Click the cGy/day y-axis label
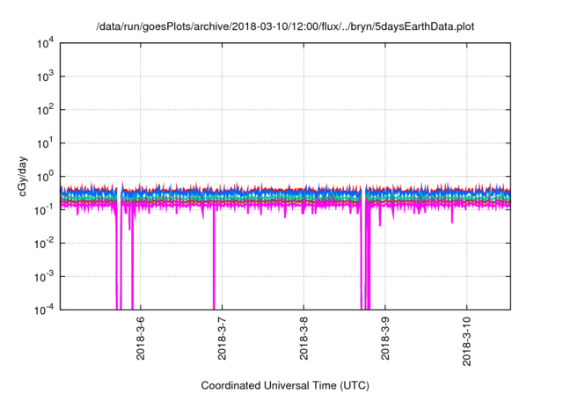 tap(23, 176)
